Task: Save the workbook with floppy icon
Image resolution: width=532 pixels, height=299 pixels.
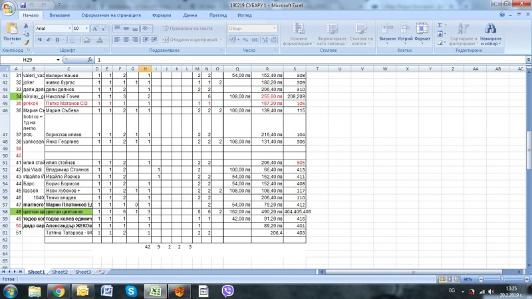Action: (23, 5)
